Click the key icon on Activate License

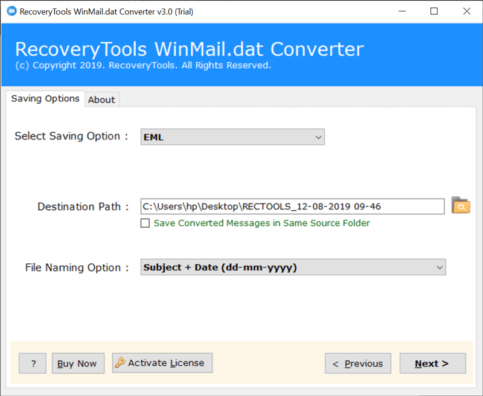tap(120, 363)
